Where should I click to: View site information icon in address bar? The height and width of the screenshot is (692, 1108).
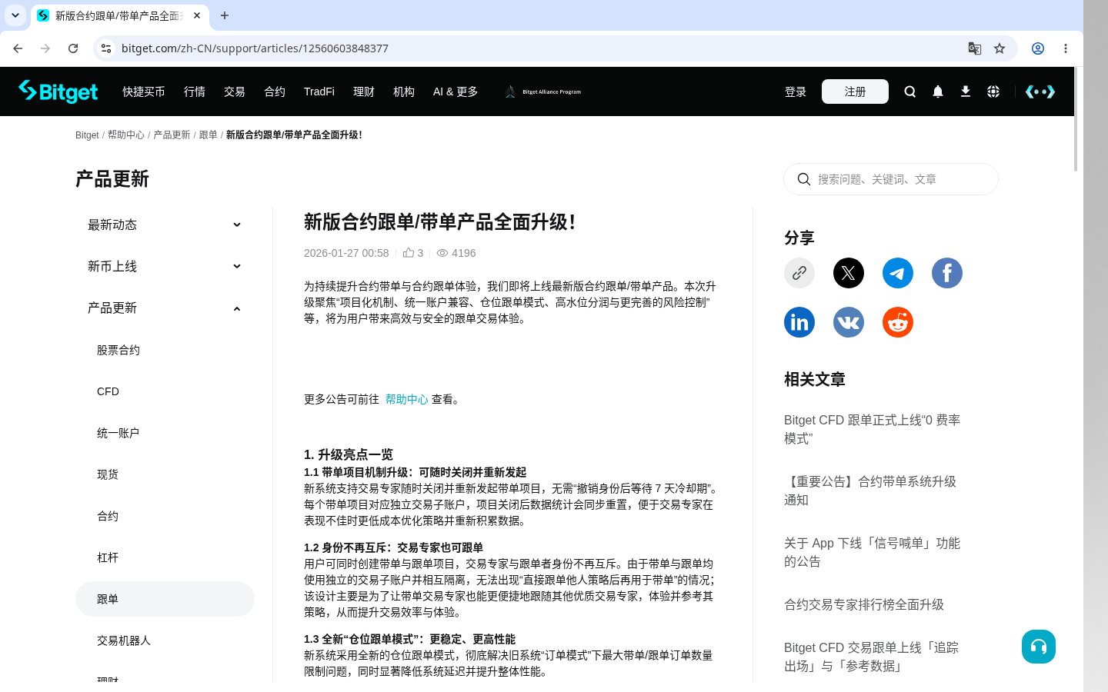(x=106, y=48)
